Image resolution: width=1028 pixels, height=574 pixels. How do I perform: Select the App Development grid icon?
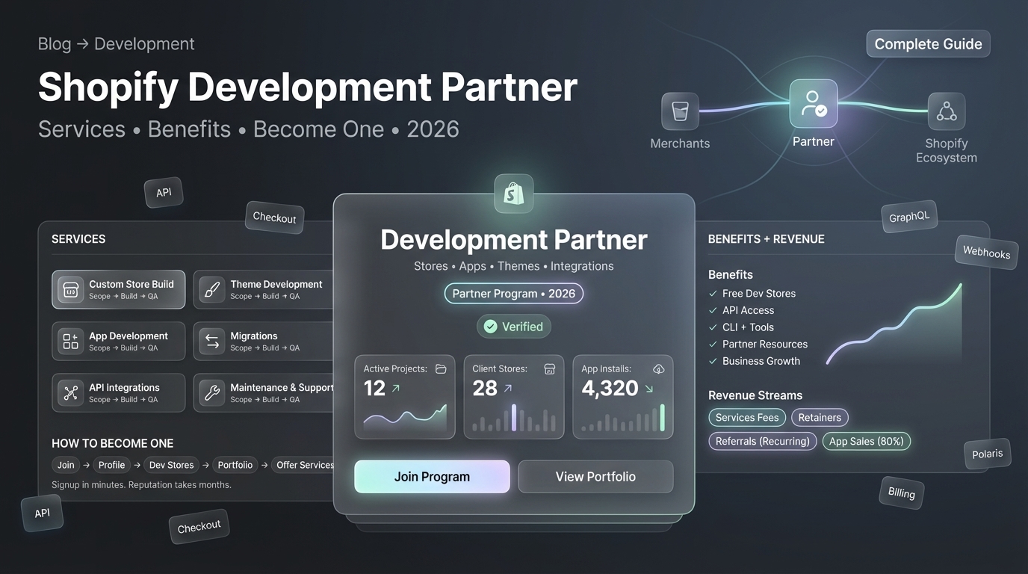(70, 341)
